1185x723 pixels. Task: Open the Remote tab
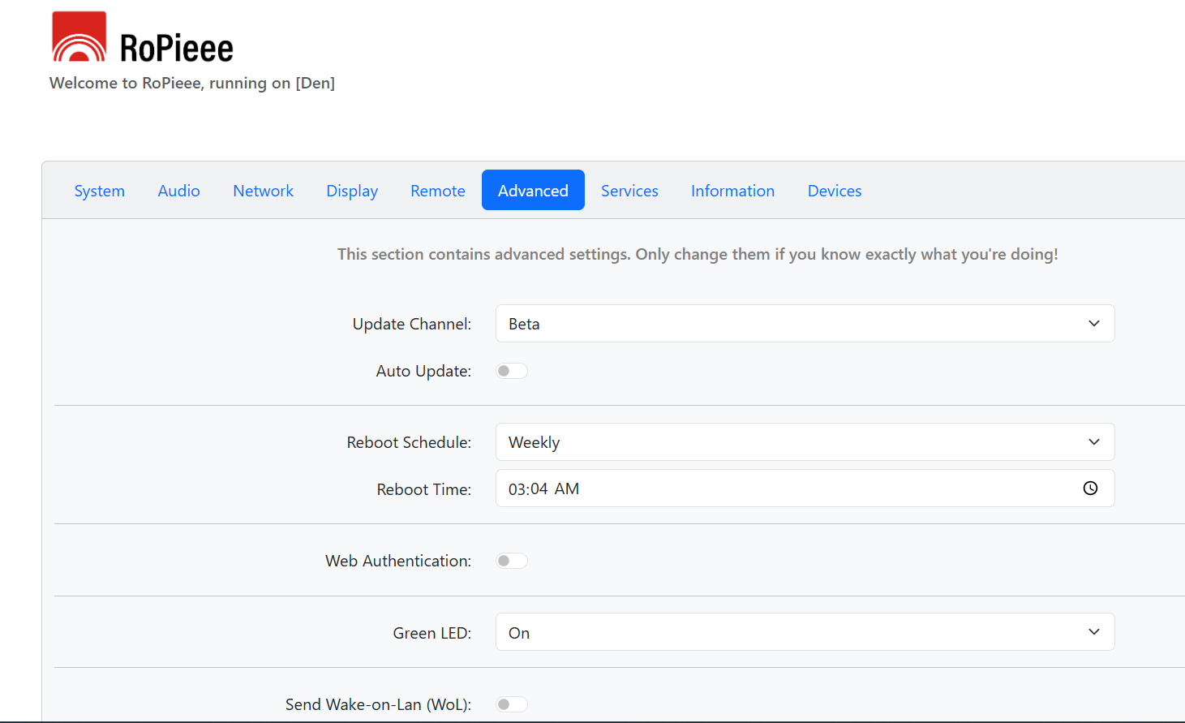click(x=438, y=191)
